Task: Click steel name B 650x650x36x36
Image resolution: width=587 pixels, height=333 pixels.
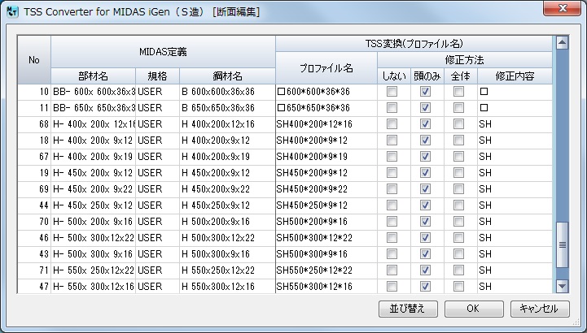Action: [228, 108]
